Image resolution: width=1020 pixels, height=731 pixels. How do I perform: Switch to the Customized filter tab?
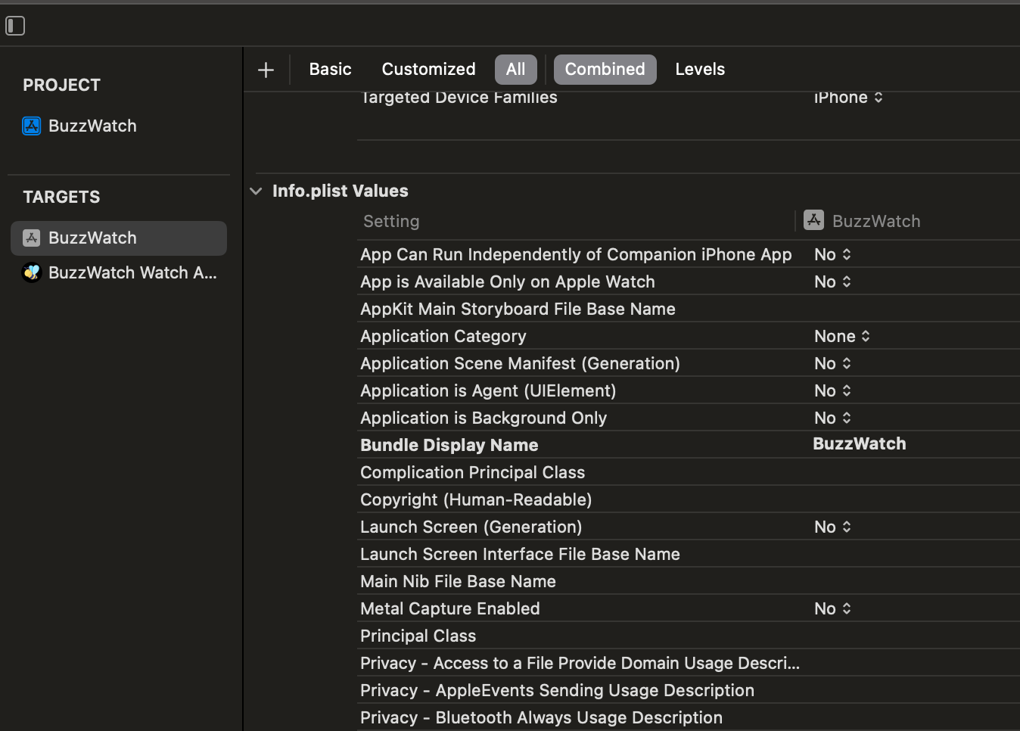[428, 69]
